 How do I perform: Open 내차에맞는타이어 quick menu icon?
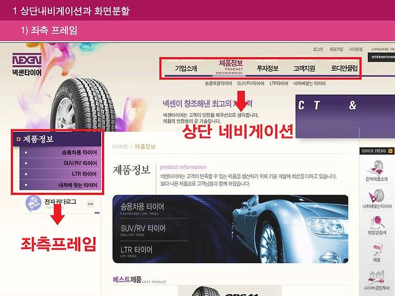click(x=376, y=196)
